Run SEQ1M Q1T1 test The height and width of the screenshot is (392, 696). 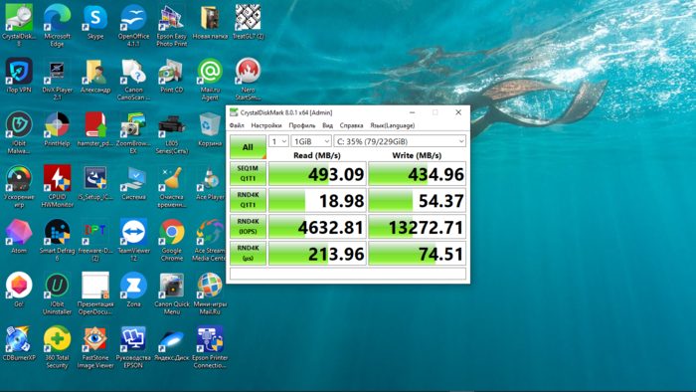coord(248,173)
